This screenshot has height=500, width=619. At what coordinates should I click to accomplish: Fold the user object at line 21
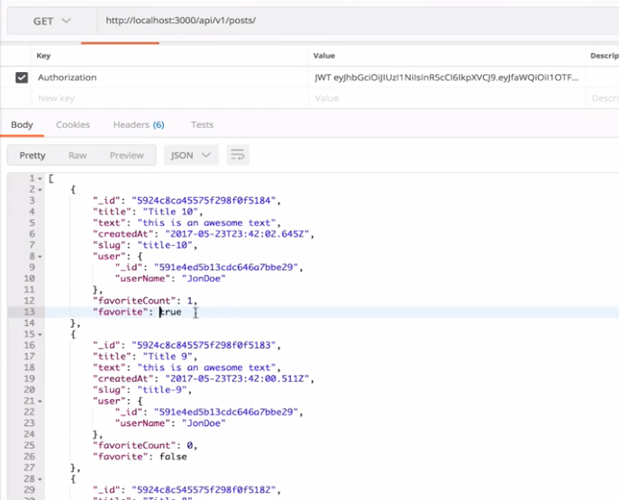[40, 401]
